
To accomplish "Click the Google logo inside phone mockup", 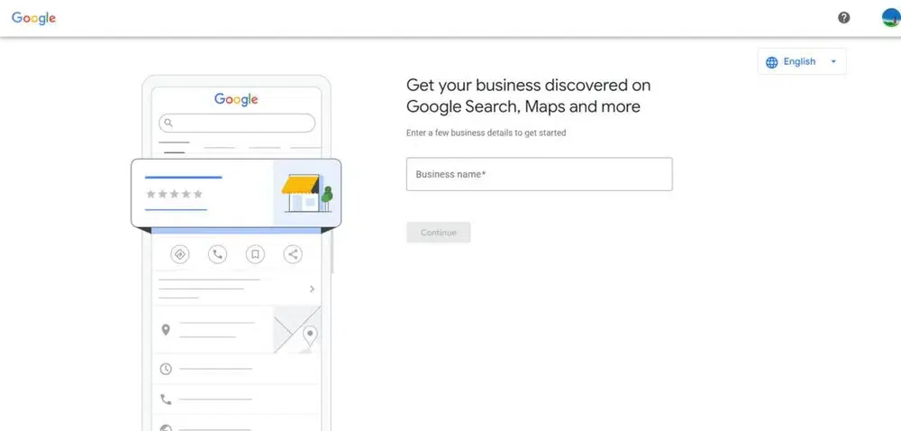I will tap(236, 99).
